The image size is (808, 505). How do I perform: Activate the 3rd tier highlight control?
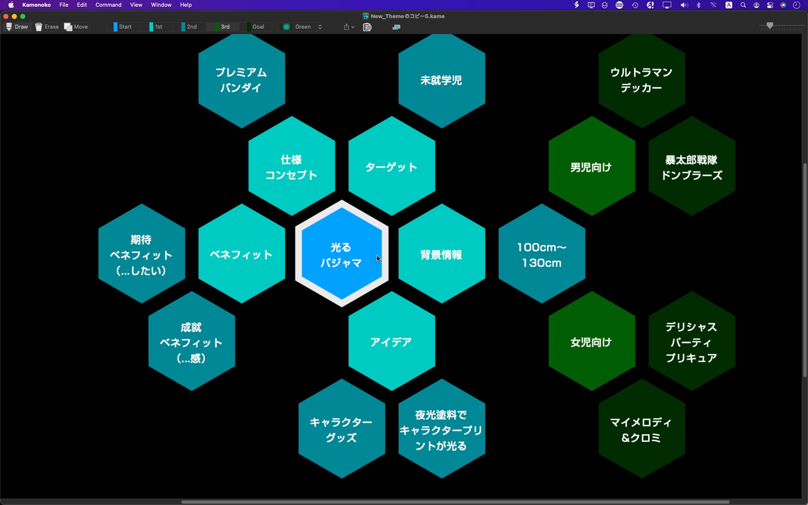click(222, 27)
